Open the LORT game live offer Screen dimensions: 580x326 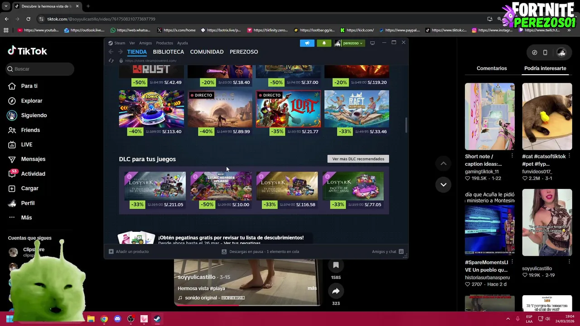pyautogui.click(x=288, y=109)
